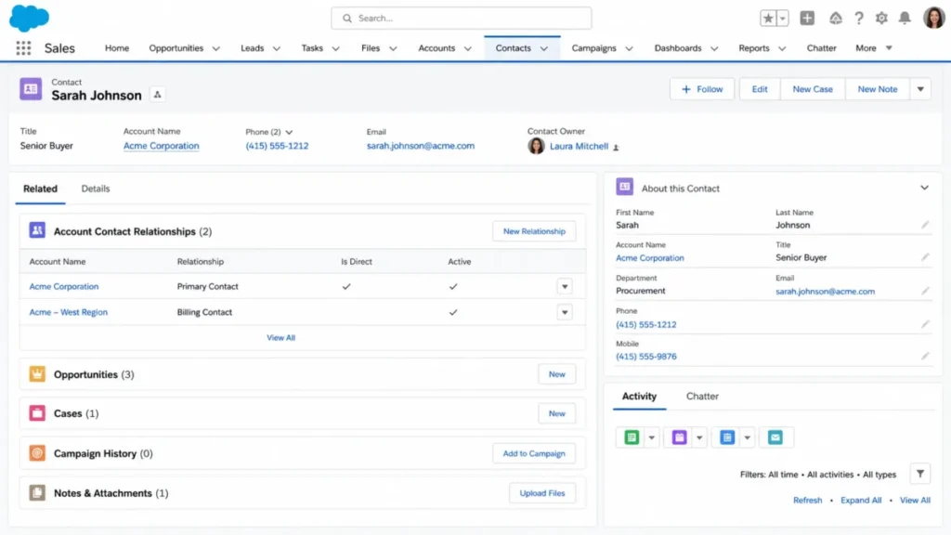Expand the Leads nav dropdown chevron
Viewport: 951px width, 535px height.
[x=277, y=48]
